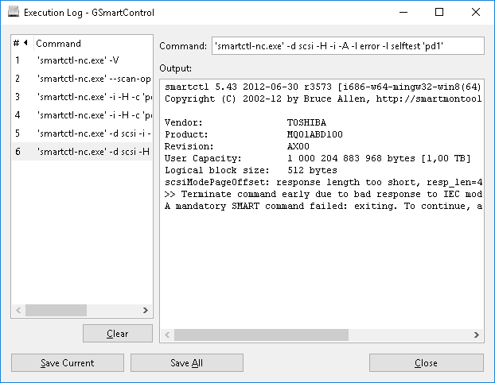This screenshot has height=383, width=495.
Task: Click inside the Command text field
Action: click(x=348, y=46)
